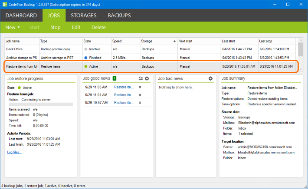Sort by the State column header

[97, 41]
